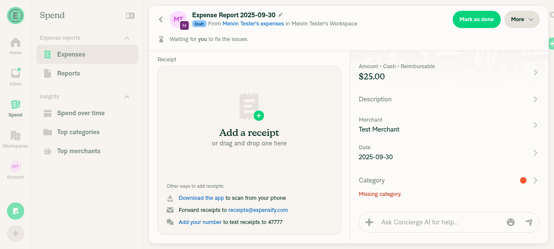The height and width of the screenshot is (249, 554).
Task: Click Mark as done
Action: 477,19
